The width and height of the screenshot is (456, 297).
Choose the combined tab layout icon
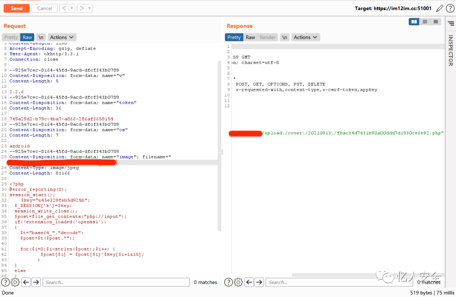(436, 22)
